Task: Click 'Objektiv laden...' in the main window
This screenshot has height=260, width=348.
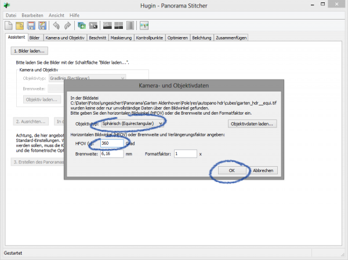Action: [x=42, y=100]
